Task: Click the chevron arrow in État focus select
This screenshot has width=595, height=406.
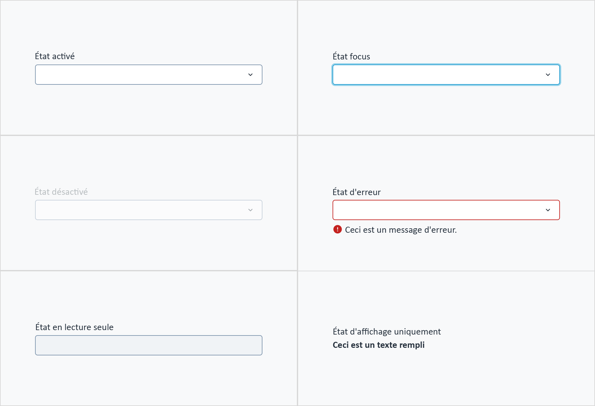Action: 548,75
